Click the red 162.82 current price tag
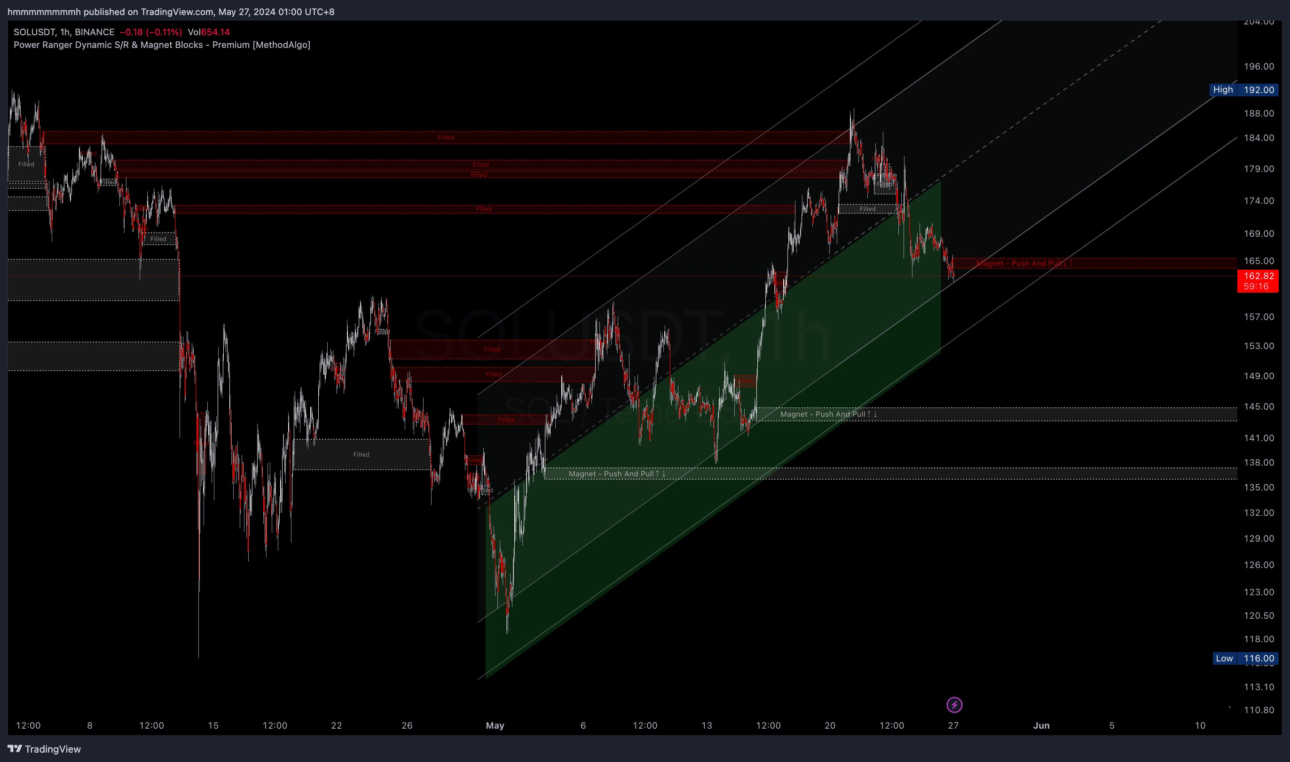The width and height of the screenshot is (1290, 762). (x=1258, y=276)
